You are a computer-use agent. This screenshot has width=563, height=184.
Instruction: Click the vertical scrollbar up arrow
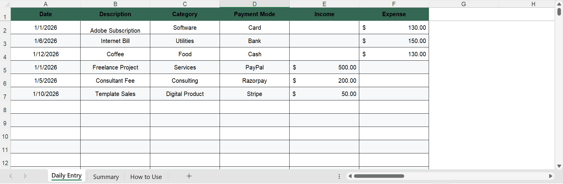point(559,4)
